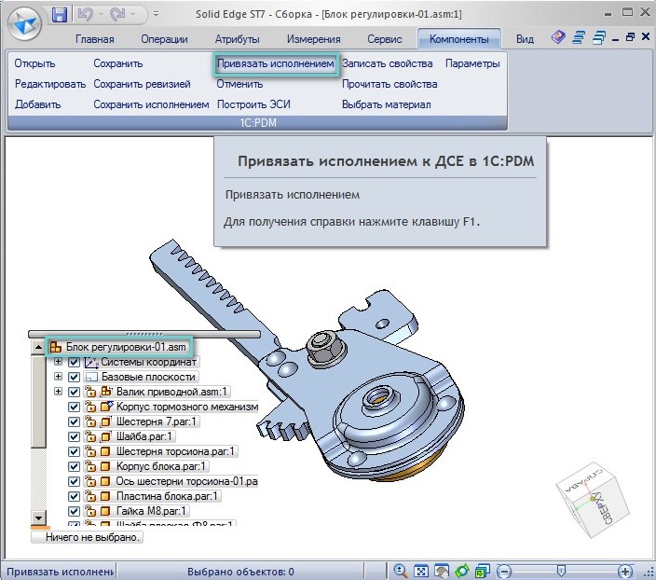Click the part icon of Корпус тормозного механизма
The width and height of the screenshot is (656, 580).
pos(106,407)
